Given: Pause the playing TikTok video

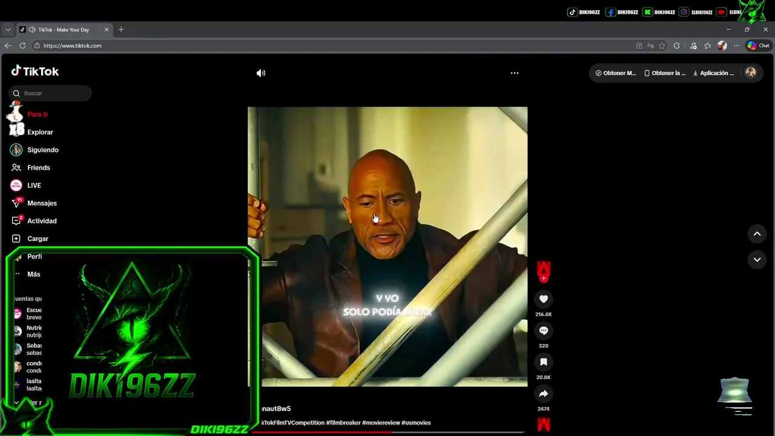Looking at the screenshot, I should (387, 246).
